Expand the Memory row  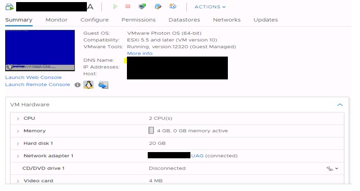pos(18,131)
